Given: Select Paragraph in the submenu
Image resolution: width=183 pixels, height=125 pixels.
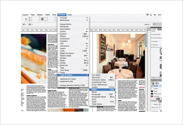Looking at the screenshot, I should [x=102, y=94].
